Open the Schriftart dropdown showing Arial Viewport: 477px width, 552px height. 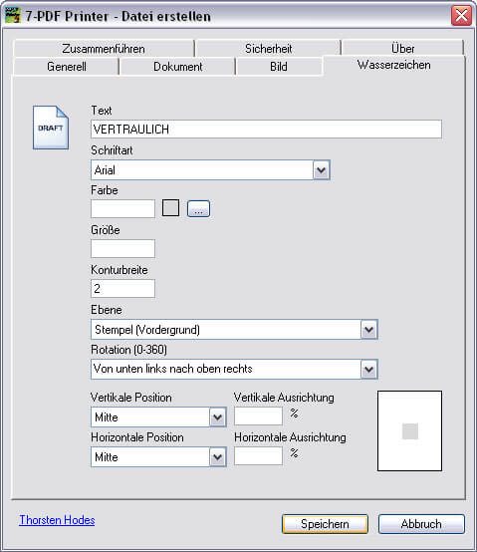point(210,170)
